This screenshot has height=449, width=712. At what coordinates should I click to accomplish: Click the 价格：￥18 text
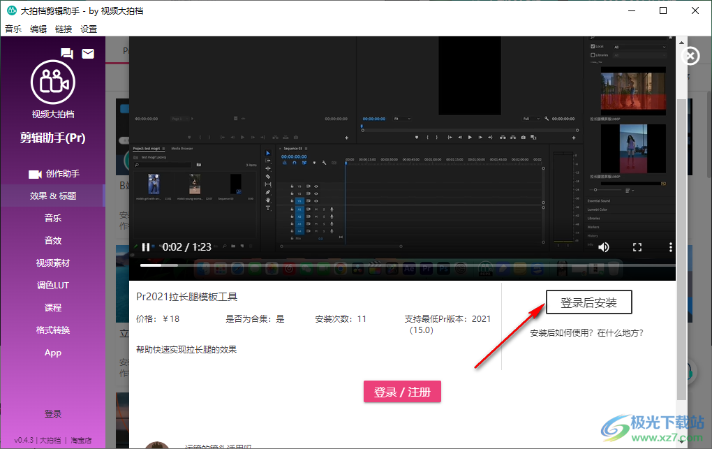pos(158,319)
